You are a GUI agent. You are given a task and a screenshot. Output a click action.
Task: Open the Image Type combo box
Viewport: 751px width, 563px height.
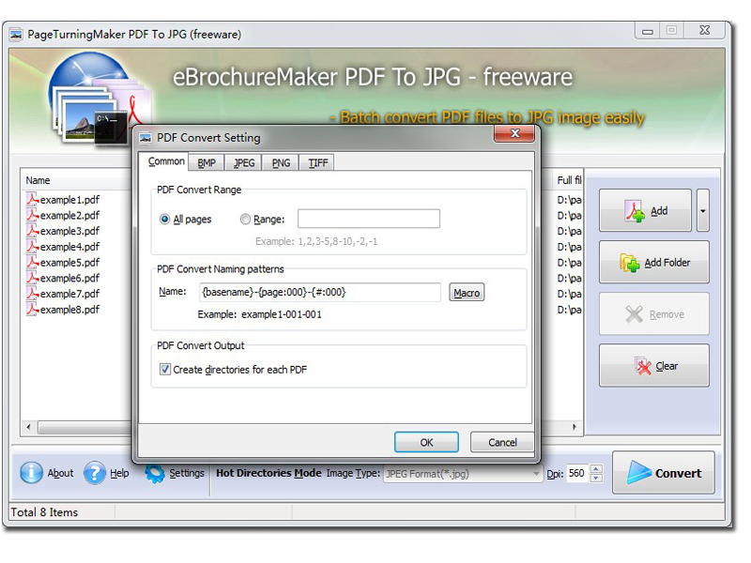(462, 474)
